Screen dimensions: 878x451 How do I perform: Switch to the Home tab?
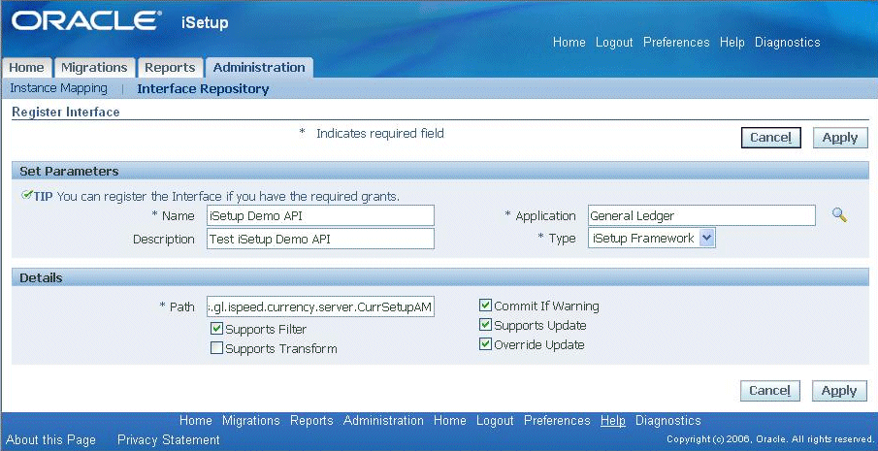(x=26, y=68)
